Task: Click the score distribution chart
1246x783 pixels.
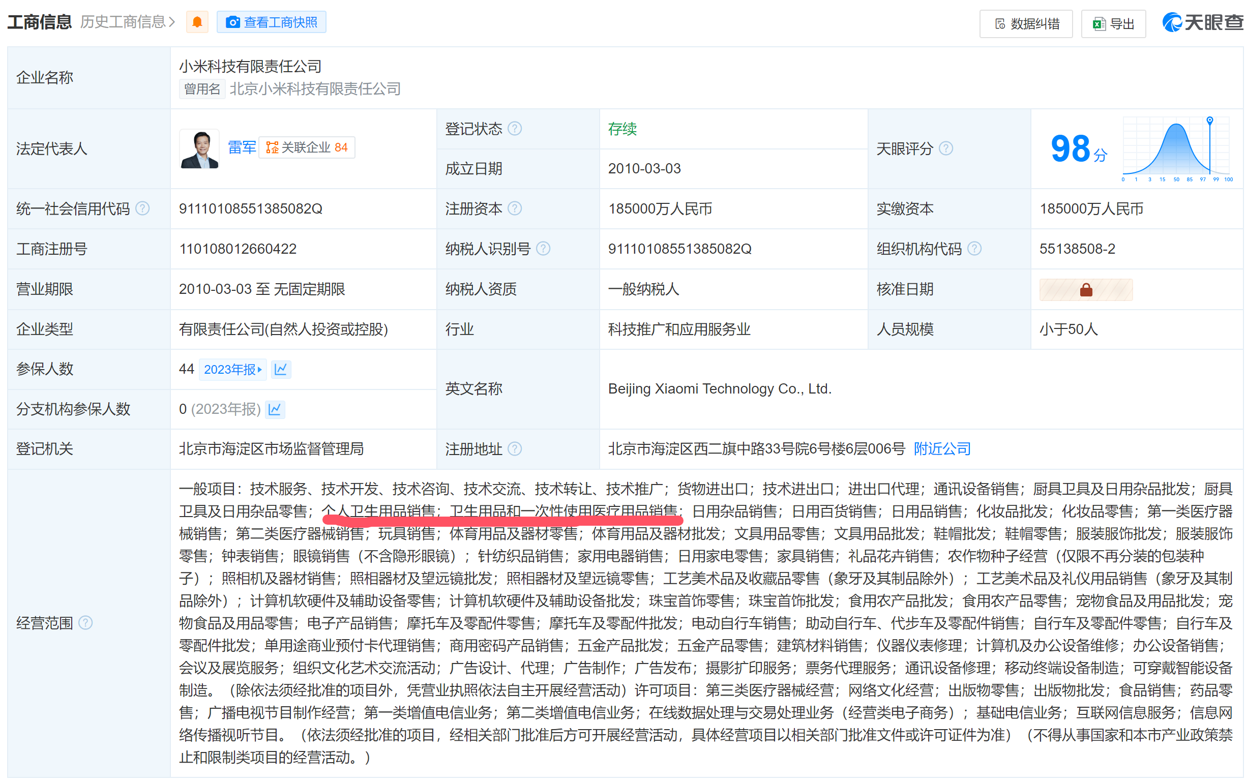Action: pyautogui.click(x=1176, y=149)
